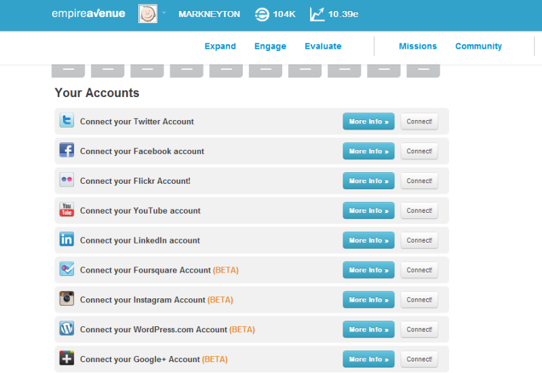Click the 10.39e share price text
This screenshot has height=373, width=542.
[x=343, y=14]
